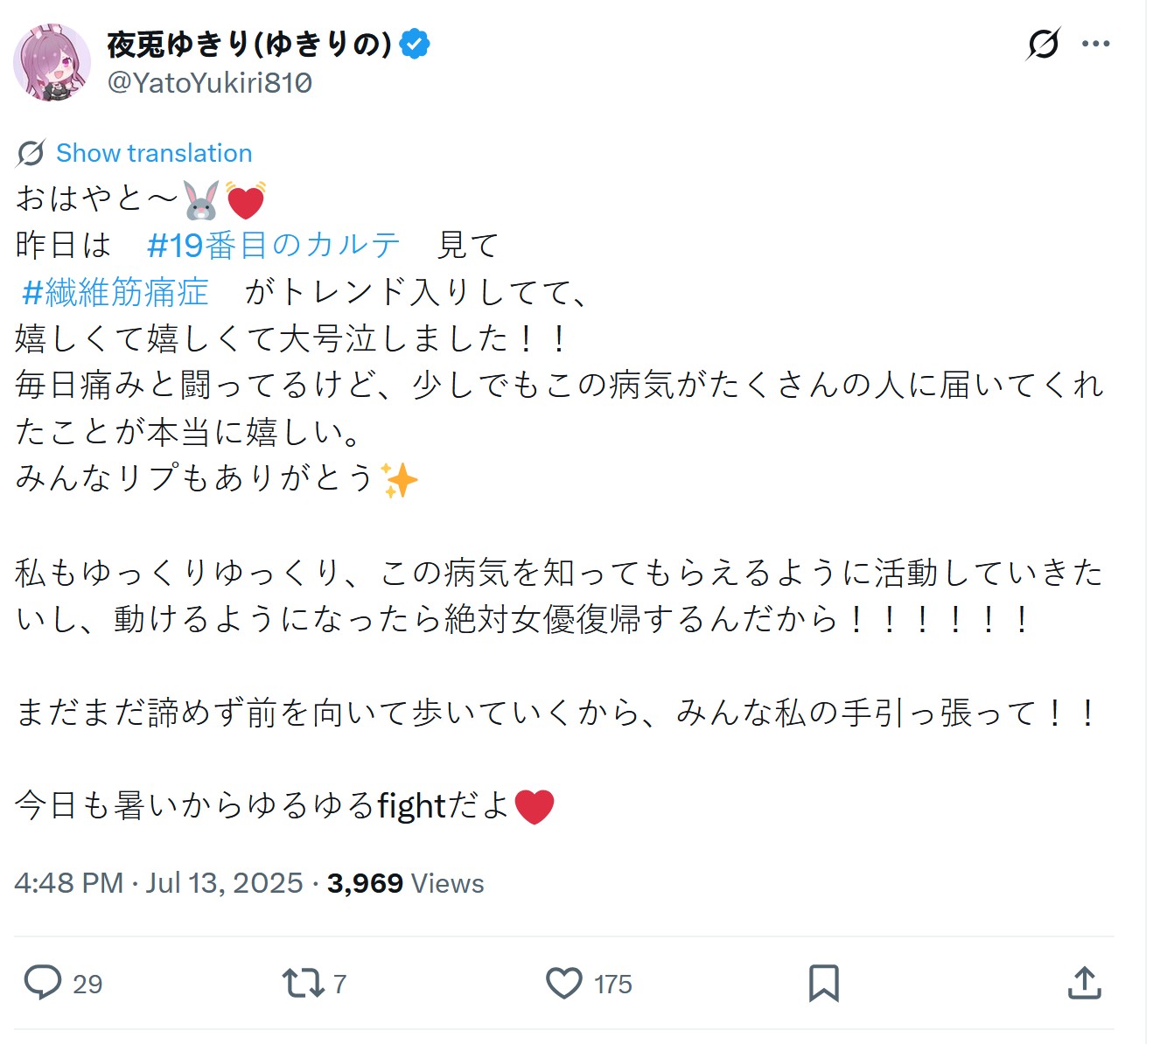Click display name 夜兎ゆきり(ゆきりの)

[x=249, y=44]
